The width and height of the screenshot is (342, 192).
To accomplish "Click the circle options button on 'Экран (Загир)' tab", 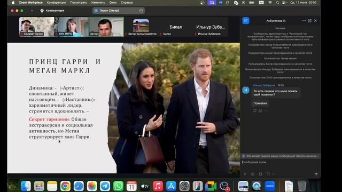I will pyautogui.click(x=141, y=11).
